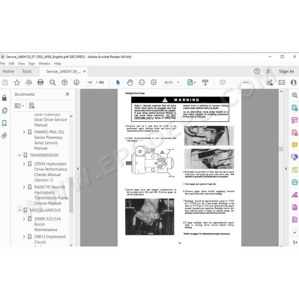Switch to the Home tab
The height and width of the screenshot is (299, 299).
pos(9,71)
